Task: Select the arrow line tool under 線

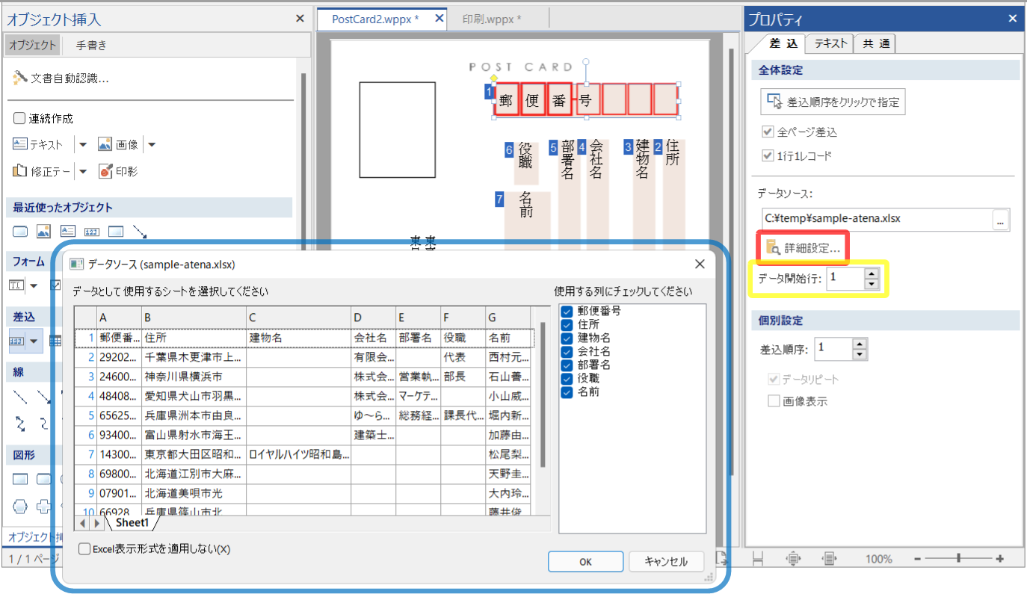Action: coord(44,396)
